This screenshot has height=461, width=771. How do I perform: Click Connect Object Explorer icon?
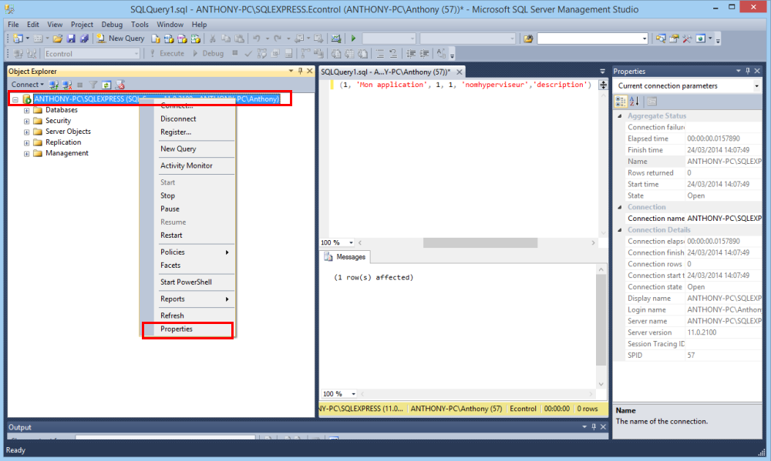(54, 85)
